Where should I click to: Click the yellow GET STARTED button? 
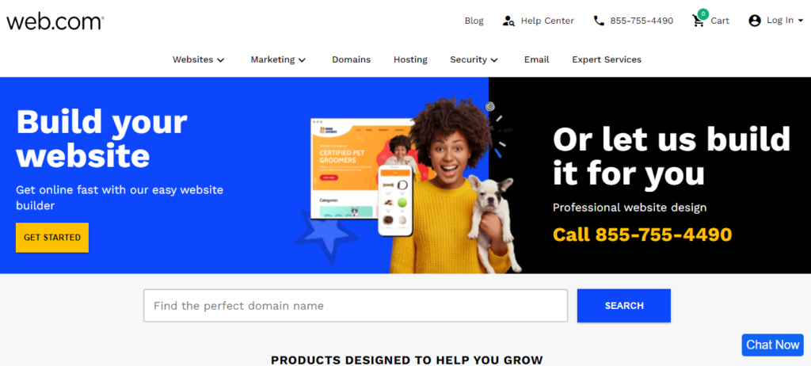pos(52,238)
